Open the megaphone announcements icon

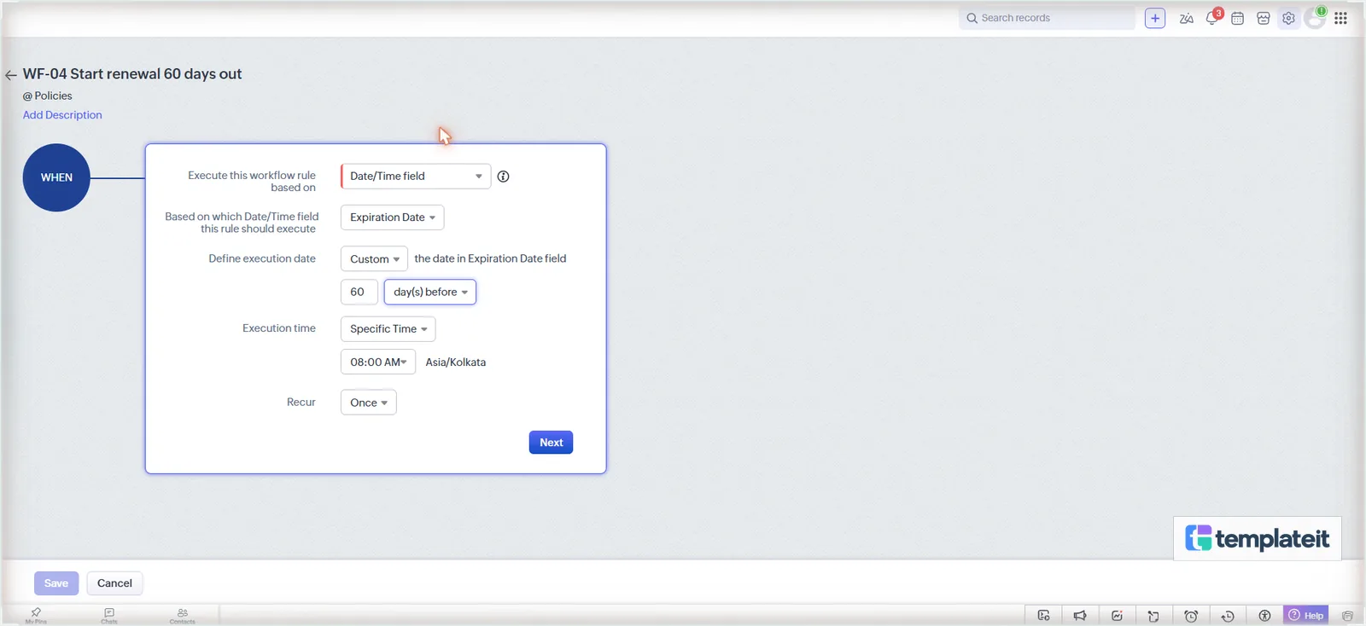click(1080, 616)
